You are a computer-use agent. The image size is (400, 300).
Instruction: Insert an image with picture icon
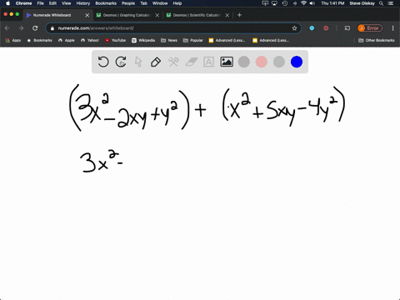coord(227,62)
